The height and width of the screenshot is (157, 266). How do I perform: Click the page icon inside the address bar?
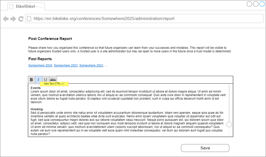tap(29, 18)
